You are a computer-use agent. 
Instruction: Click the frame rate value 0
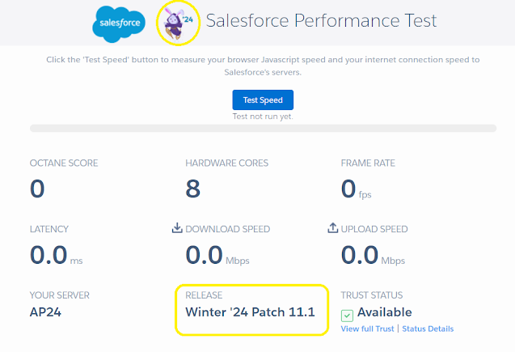[x=348, y=189]
